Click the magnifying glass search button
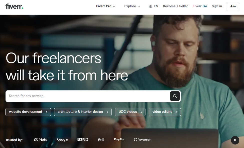This screenshot has width=244, height=148. [x=175, y=96]
